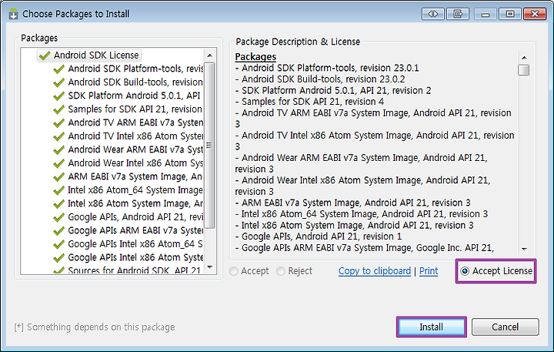Click description line 'Samples for SDK API 21, revision 4'
This screenshot has height=352, width=554.
309,102
